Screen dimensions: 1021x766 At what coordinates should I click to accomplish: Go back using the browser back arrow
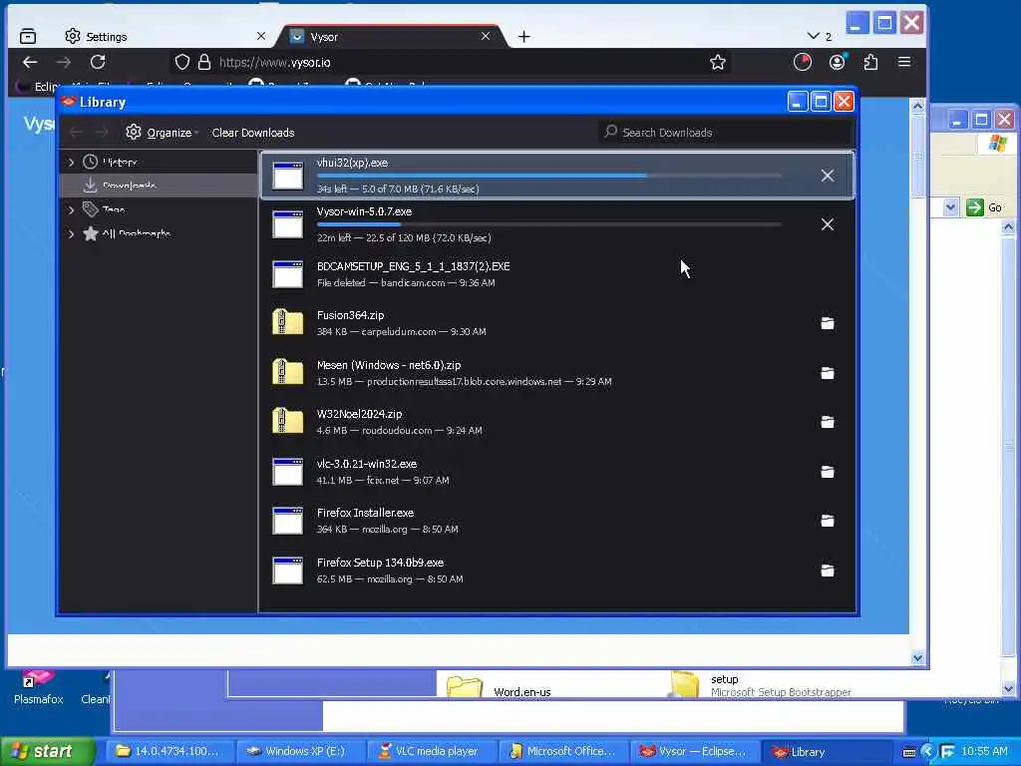point(30,62)
